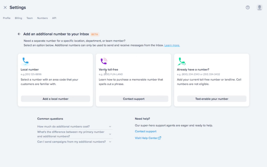Switch to the Numbers tab
Image resolution: width=267 pixels, height=167 pixels.
[42, 18]
